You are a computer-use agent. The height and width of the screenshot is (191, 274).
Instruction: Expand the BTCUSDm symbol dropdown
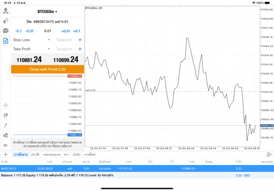47,12
